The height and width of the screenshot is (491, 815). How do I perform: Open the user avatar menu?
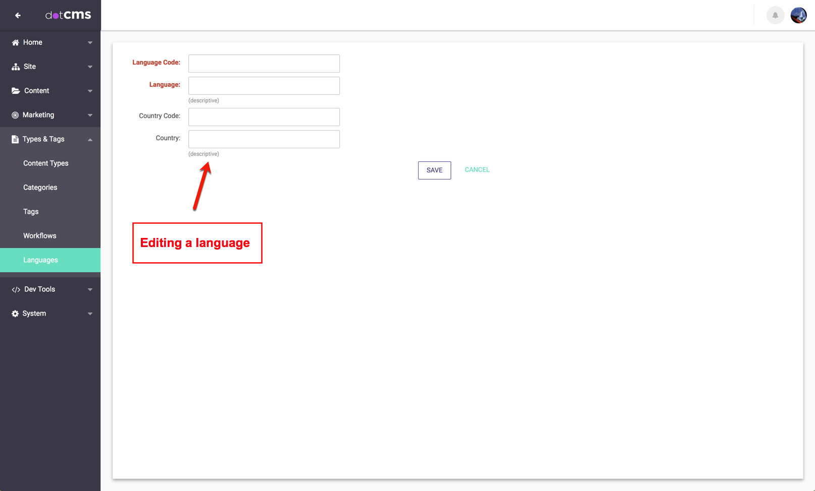tap(798, 16)
